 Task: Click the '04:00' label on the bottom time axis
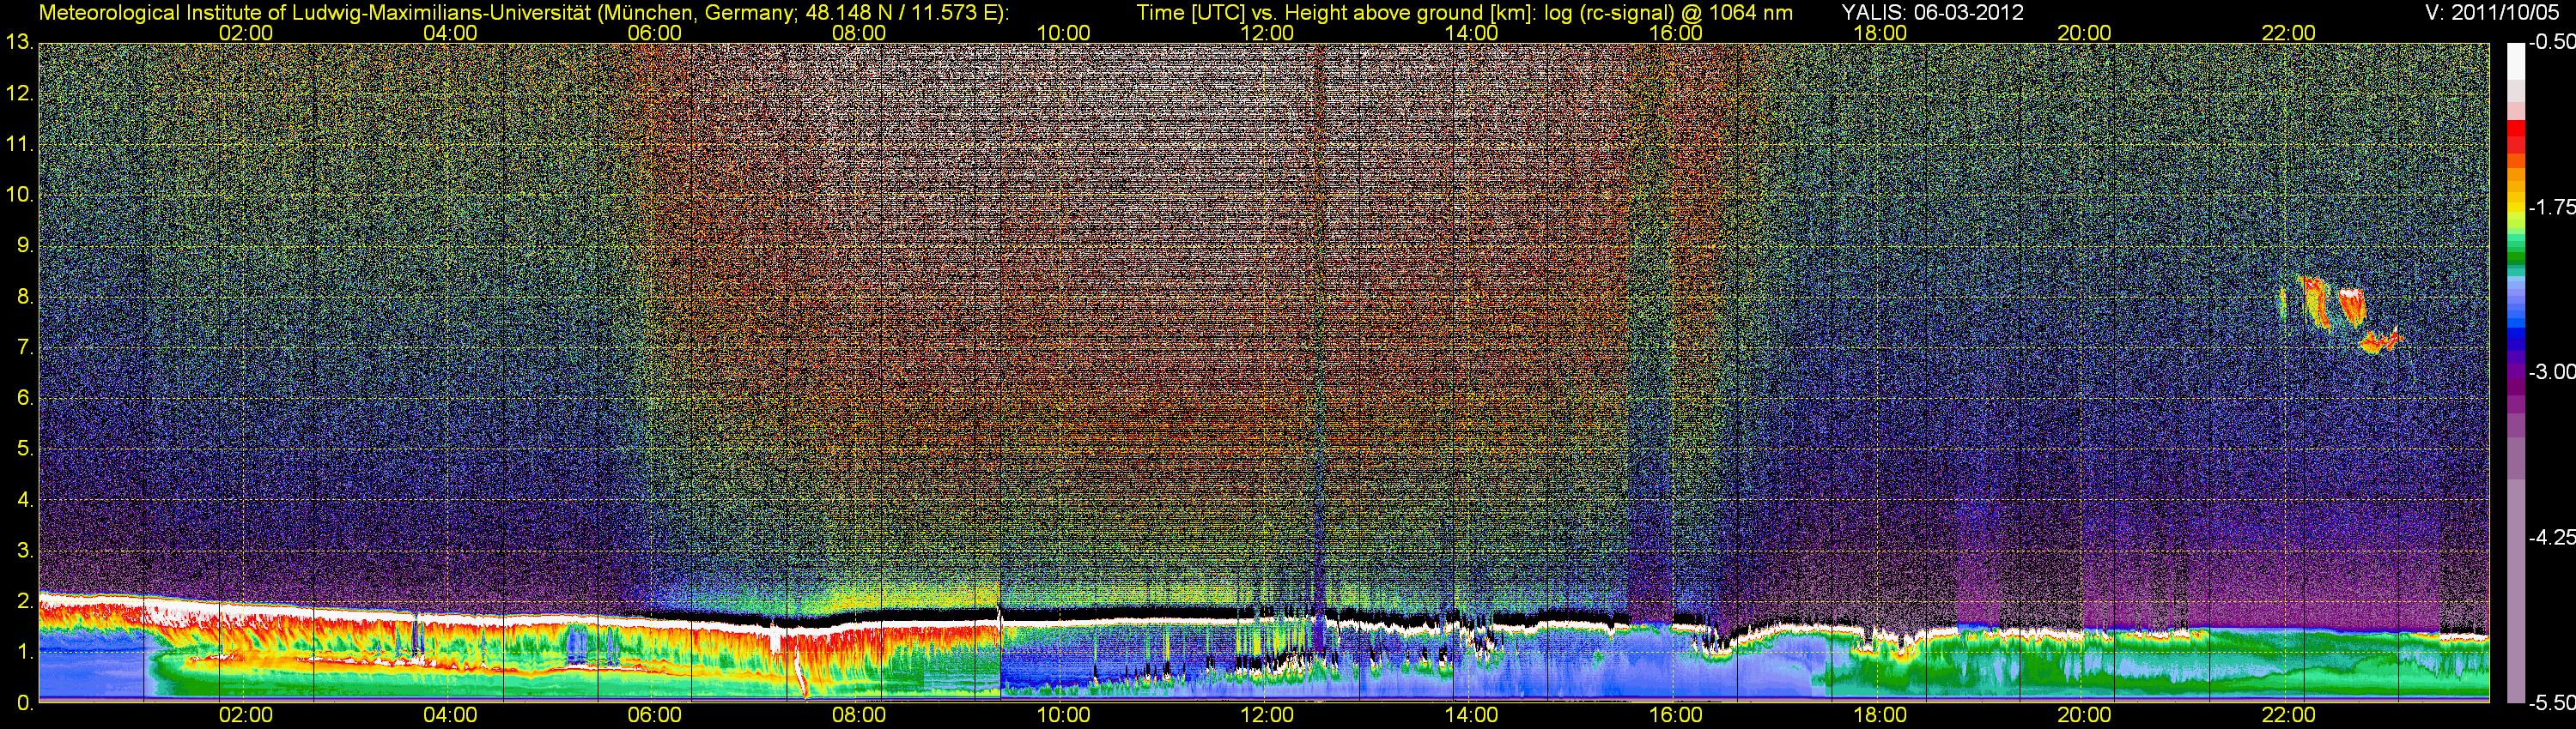click(450, 715)
